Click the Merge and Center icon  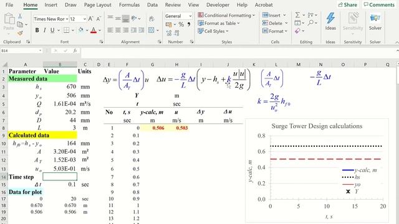tap(151, 30)
